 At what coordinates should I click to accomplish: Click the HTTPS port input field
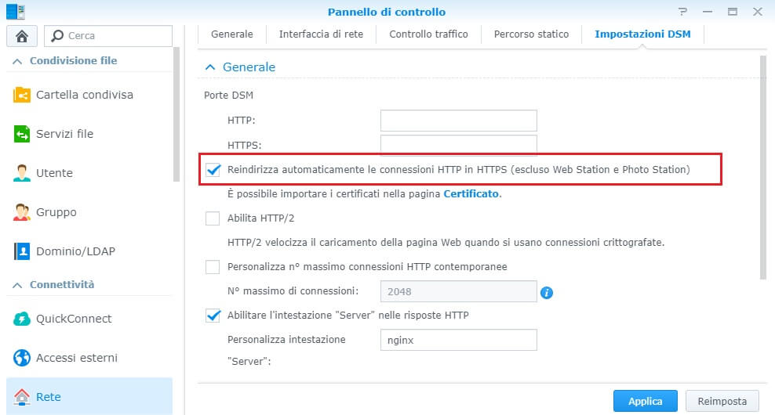(459, 145)
